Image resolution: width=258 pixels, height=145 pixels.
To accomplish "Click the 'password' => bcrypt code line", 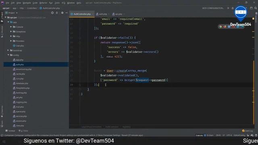I will click(x=134, y=80).
